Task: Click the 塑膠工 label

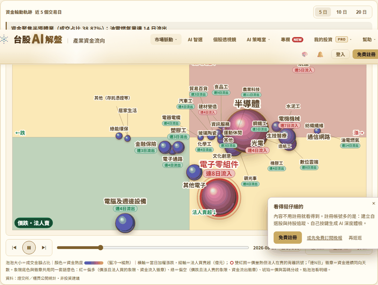Action: pyautogui.click(x=179, y=131)
